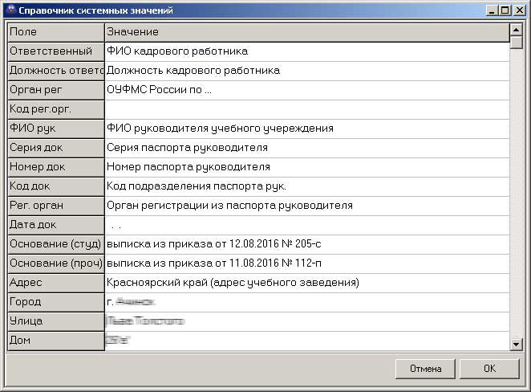The width and height of the screenshot is (531, 392).
Task: Select the Основание (проч) row header
Action: 56,264
